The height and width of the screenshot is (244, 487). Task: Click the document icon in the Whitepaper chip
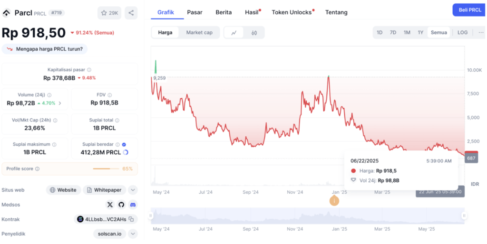(x=89, y=190)
